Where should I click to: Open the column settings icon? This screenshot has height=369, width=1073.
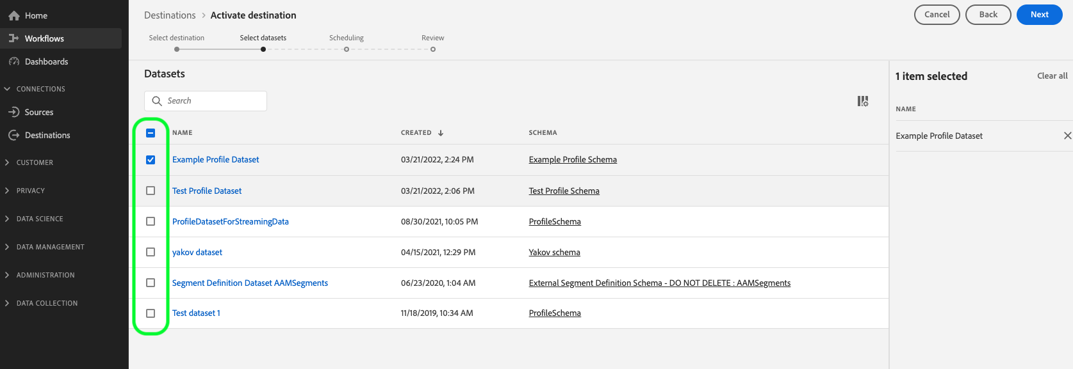863,101
